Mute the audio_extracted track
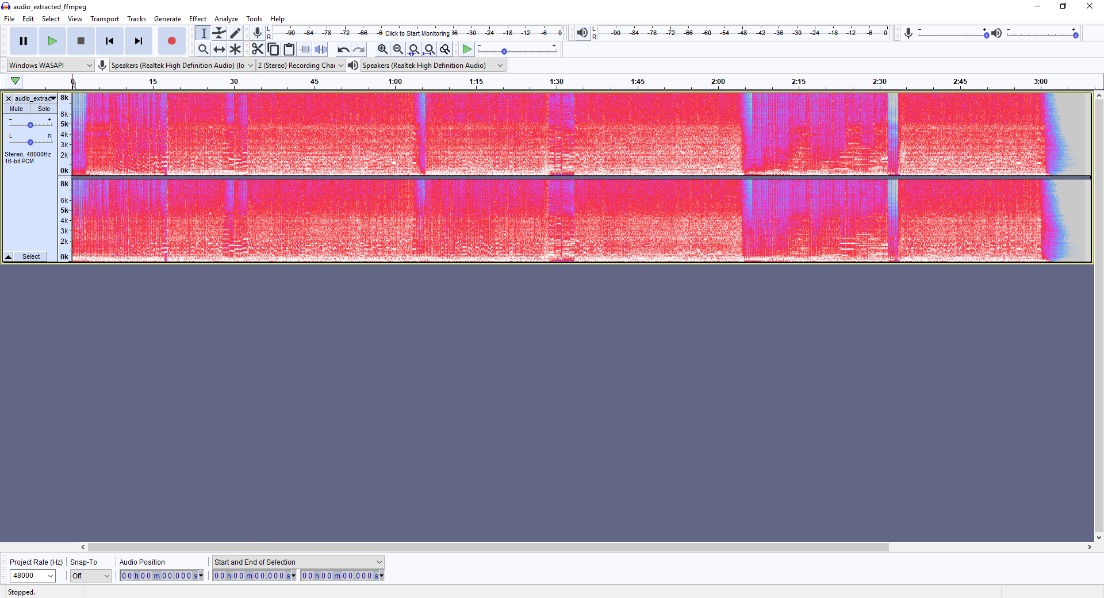 click(16, 109)
